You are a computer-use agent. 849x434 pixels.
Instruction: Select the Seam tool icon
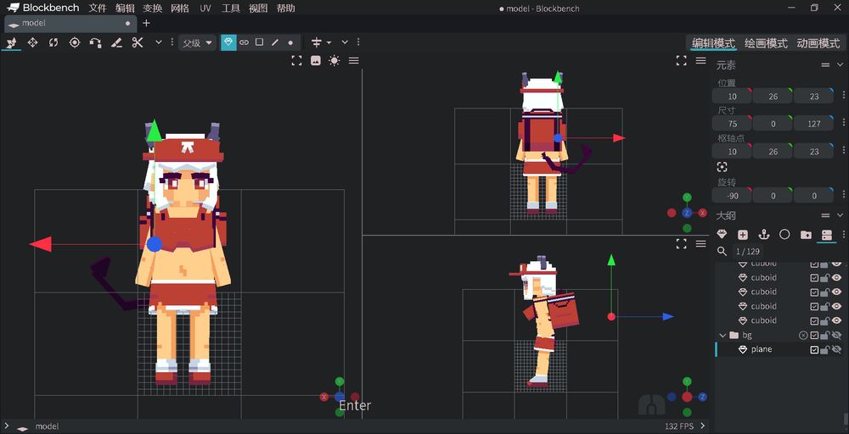(x=116, y=42)
